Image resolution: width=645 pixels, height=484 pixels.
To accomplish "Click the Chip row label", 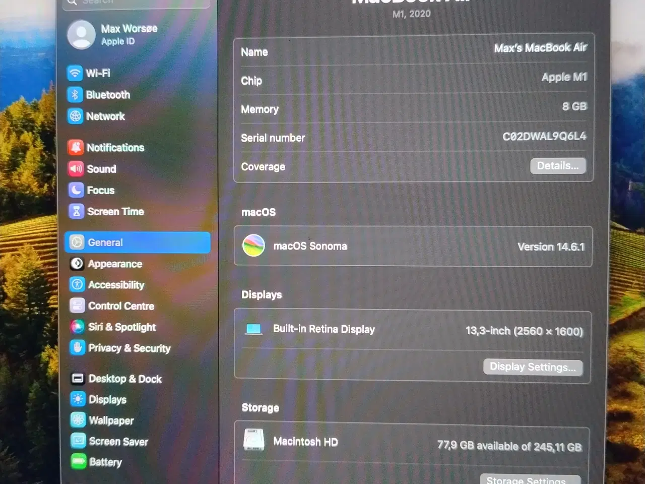I will tap(251, 81).
